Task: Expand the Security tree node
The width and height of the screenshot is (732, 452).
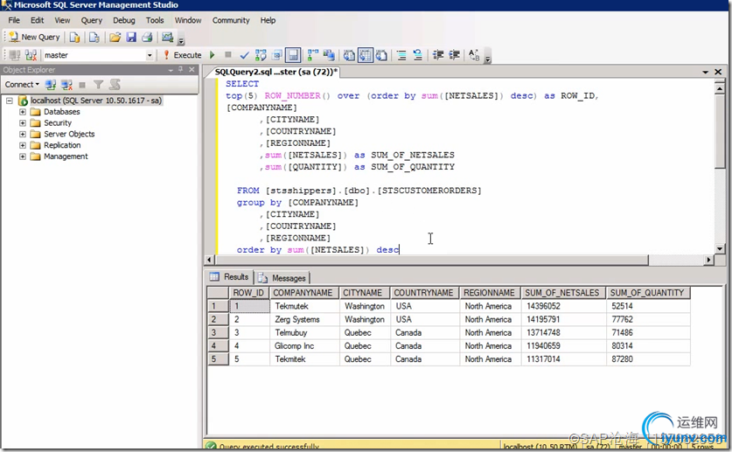Action: 23,123
